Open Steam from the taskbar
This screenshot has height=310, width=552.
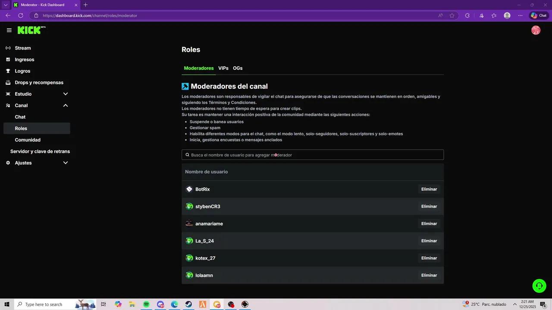pyautogui.click(x=188, y=304)
